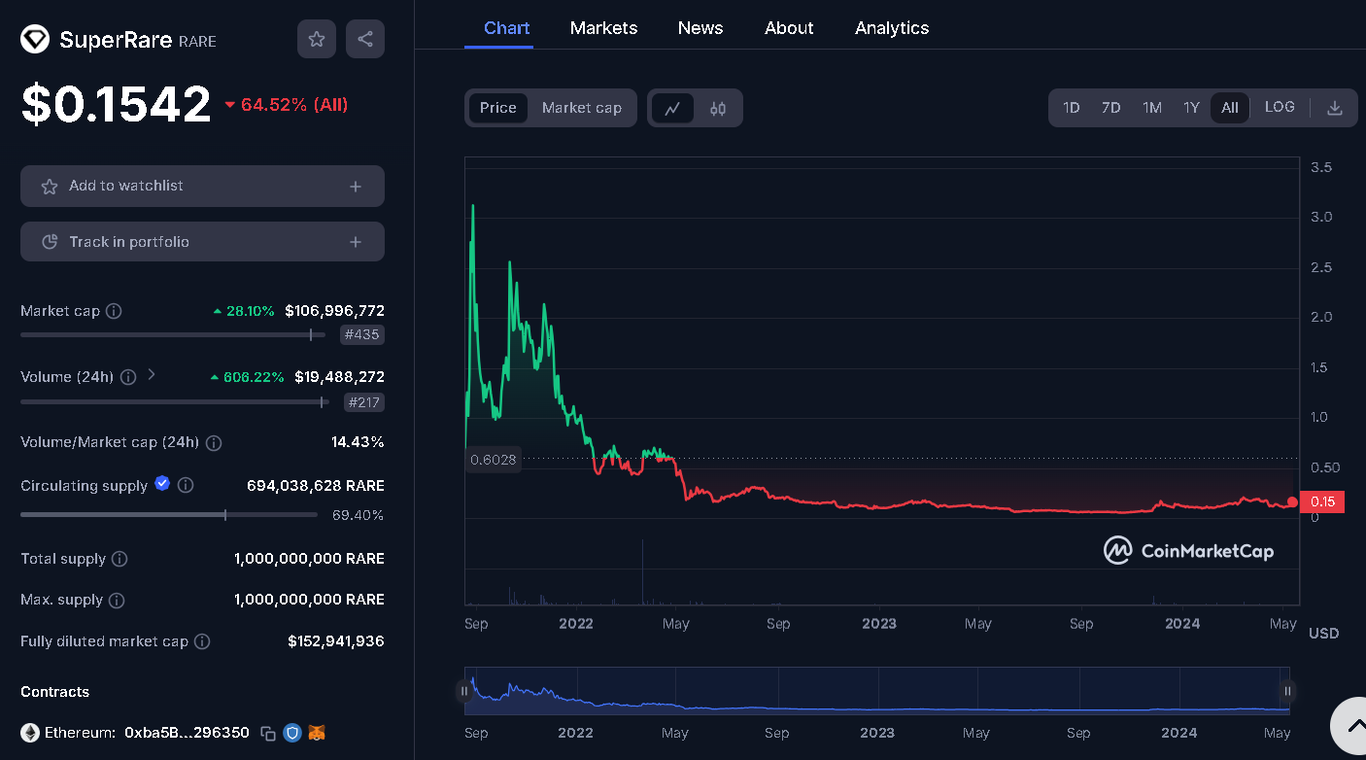Click the Contracts heading
The image size is (1366, 760).
point(54,692)
